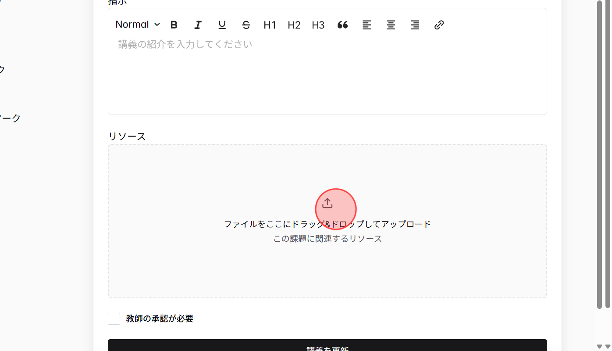The image size is (612, 351).
Task: Toggle bold formatting in the editor
Action: click(174, 25)
